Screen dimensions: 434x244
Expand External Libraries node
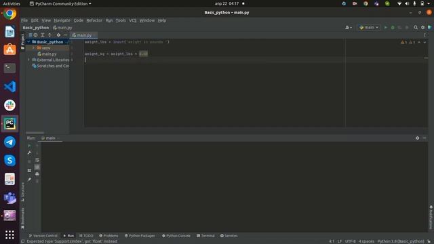tap(28, 60)
